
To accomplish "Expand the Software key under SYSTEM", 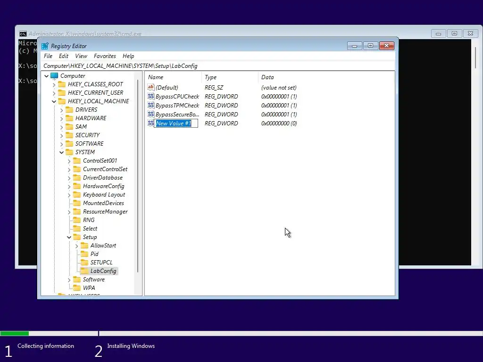I will 69,280.
